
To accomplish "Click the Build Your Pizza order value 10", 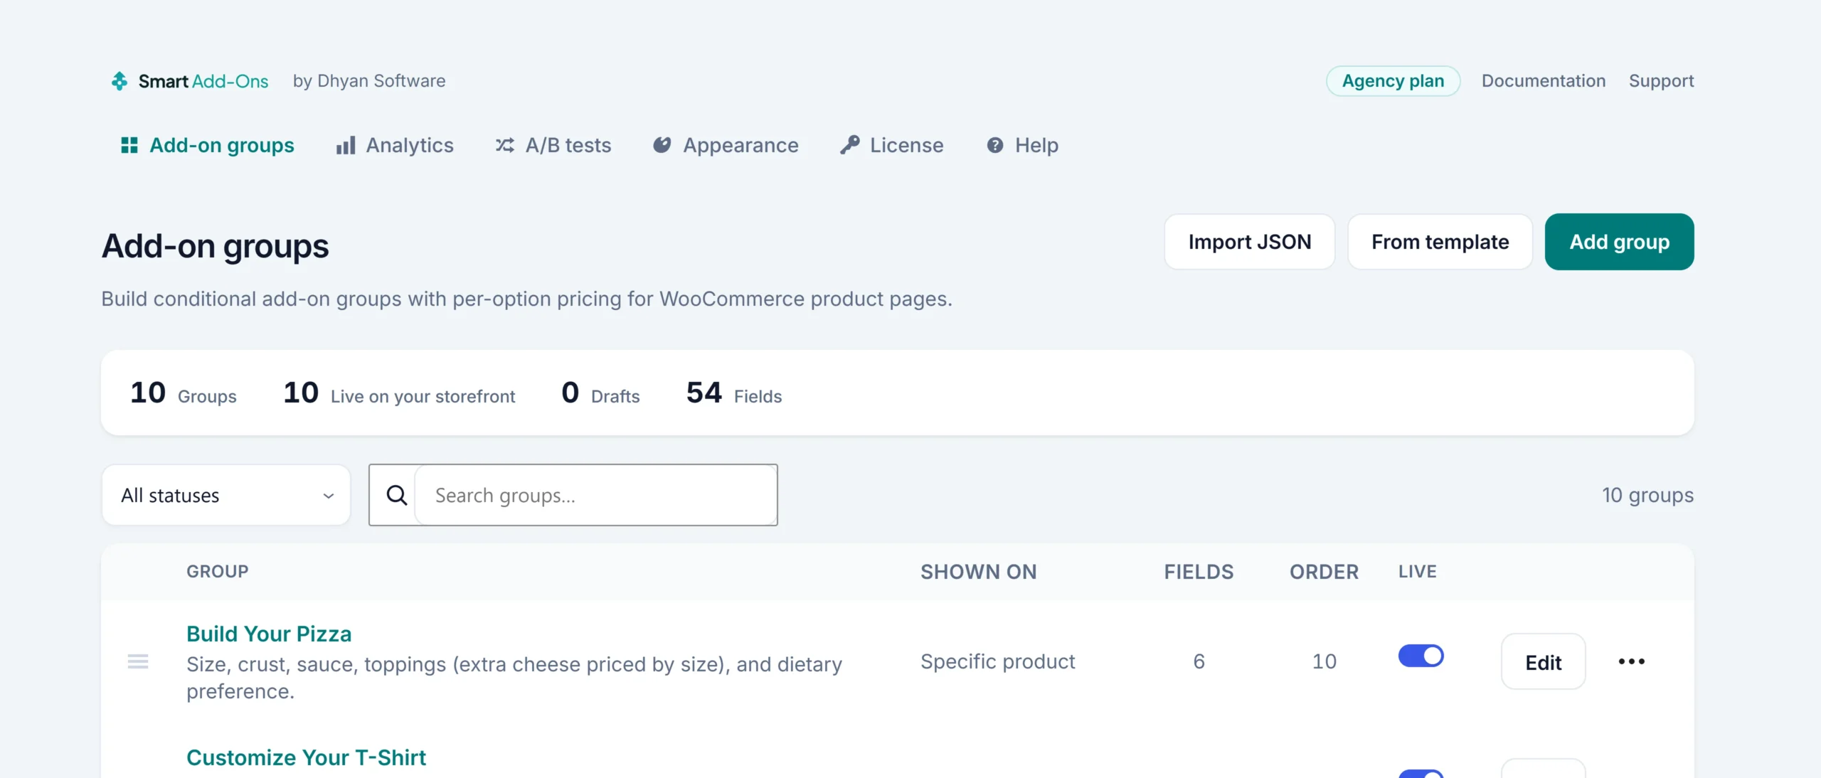I will tap(1324, 661).
